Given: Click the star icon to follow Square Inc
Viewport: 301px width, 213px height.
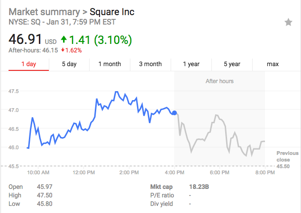Looking at the screenshot, I should pos(288,23).
